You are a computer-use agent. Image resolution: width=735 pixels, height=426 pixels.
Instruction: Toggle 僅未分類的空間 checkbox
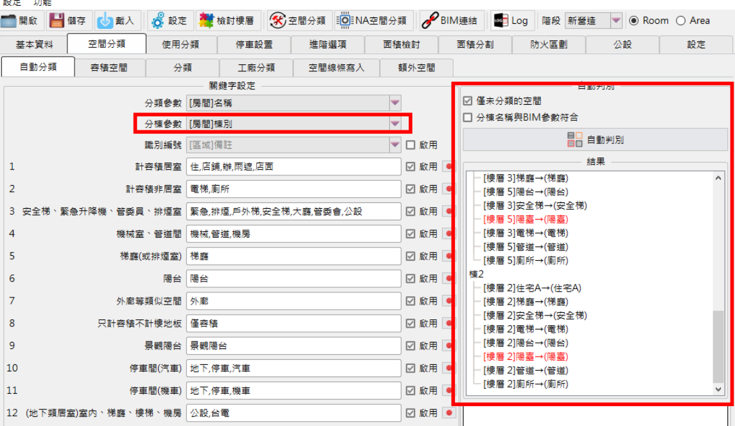pos(468,101)
